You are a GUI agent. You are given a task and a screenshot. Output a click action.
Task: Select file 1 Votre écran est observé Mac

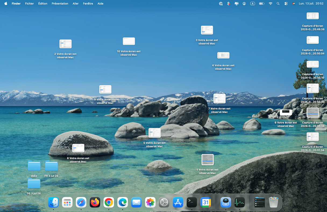(x=207, y=160)
